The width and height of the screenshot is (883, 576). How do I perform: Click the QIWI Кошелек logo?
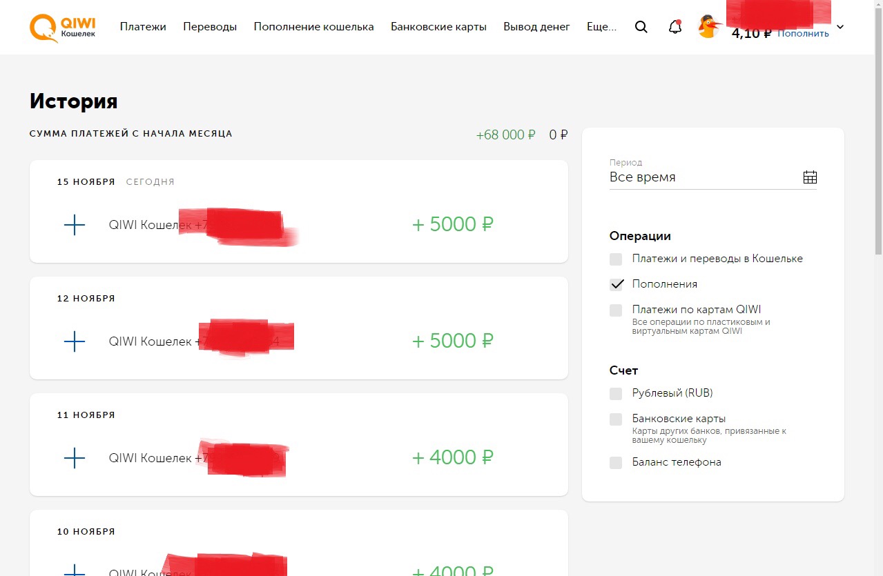coord(63,27)
